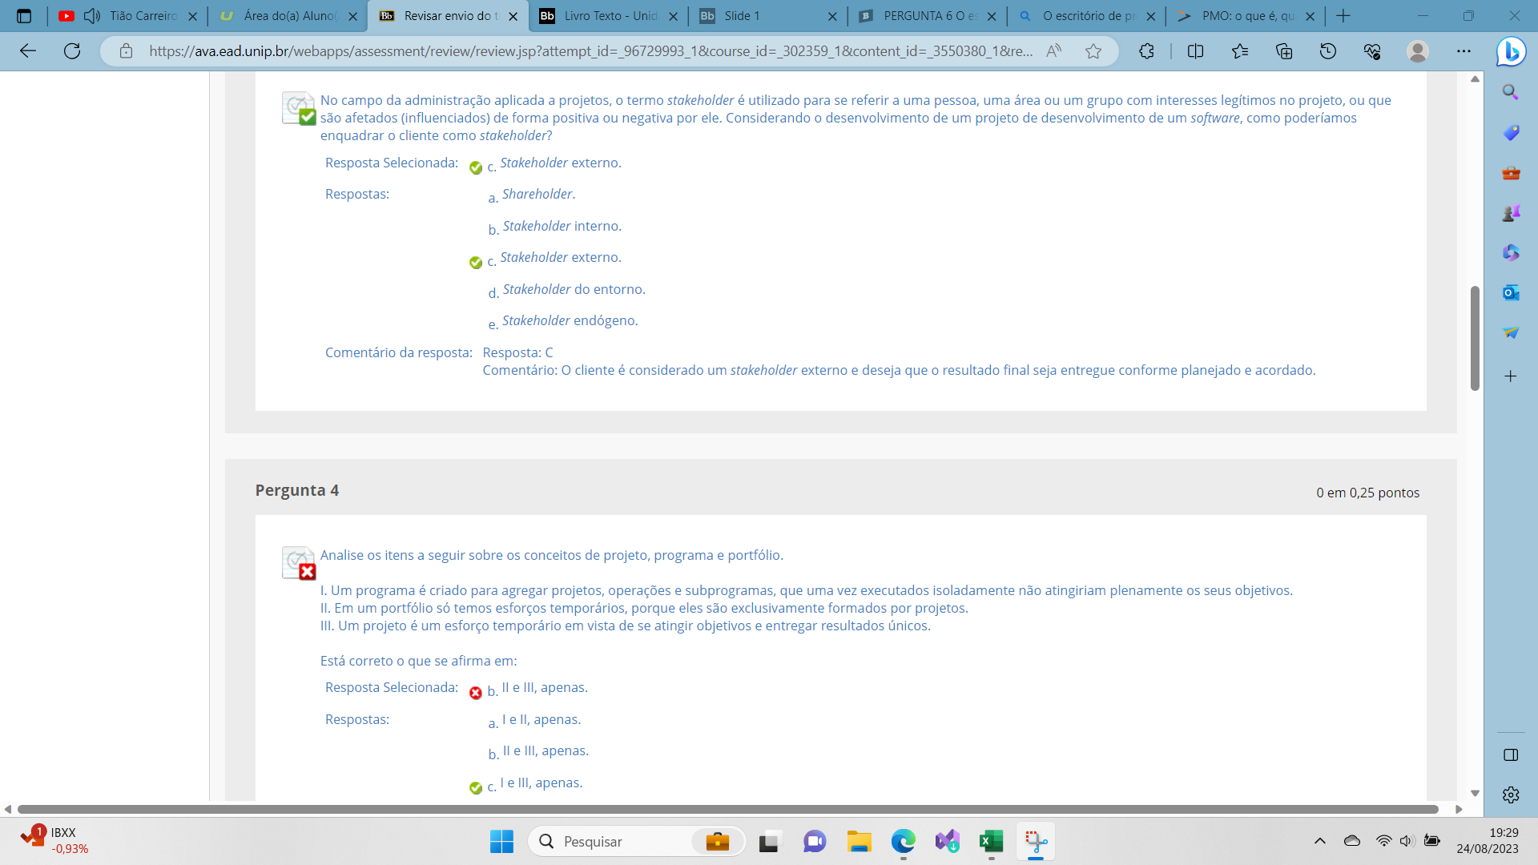
Task: Open browser History clock icon
Action: [x=1328, y=51]
